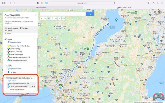This screenshot has width=165, height=103.
Task: Open Styles individuels under Jour 1
Action: point(14,42)
